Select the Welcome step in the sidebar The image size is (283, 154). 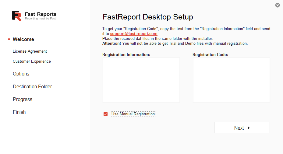[x=23, y=40]
